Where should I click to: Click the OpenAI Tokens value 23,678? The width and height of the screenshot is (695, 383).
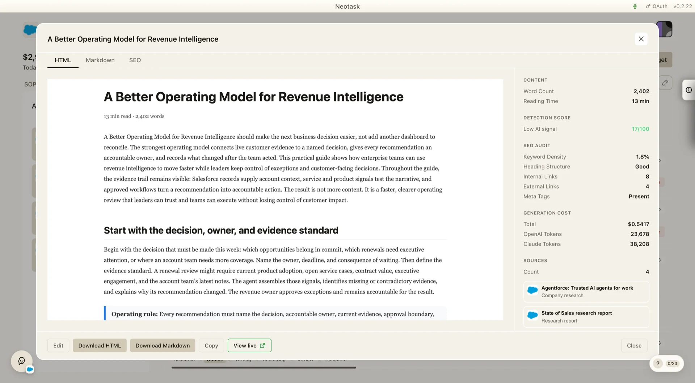[x=640, y=234]
